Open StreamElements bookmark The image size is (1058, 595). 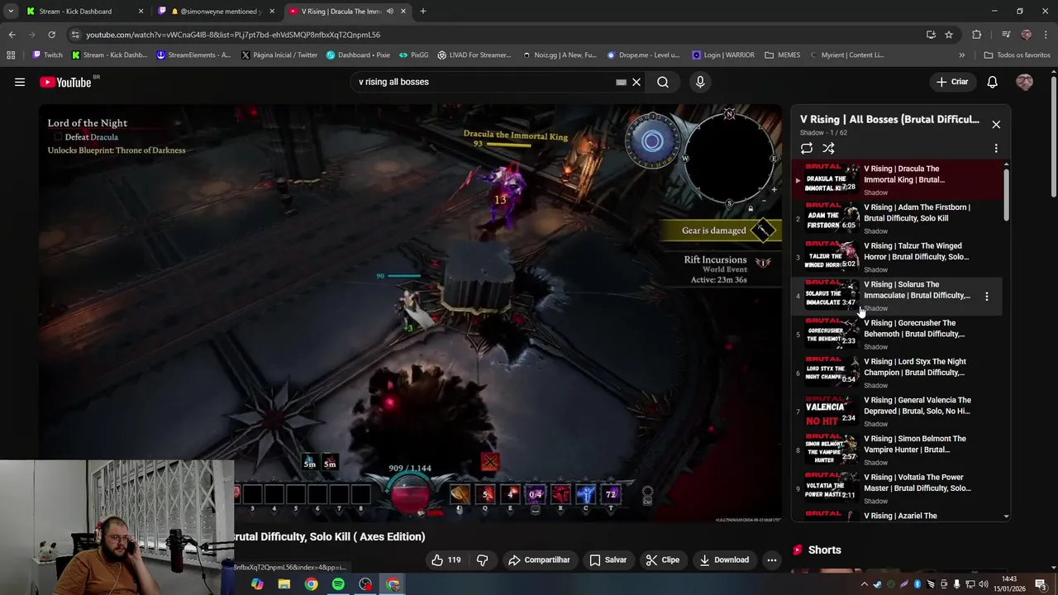coord(193,55)
